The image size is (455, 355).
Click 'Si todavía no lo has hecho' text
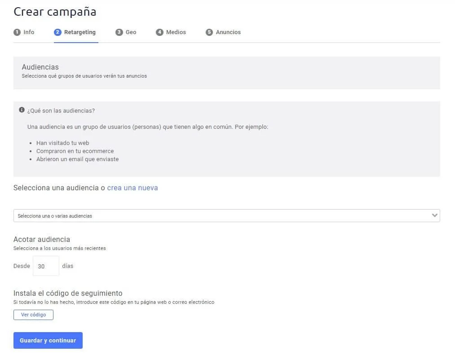(x=114, y=302)
